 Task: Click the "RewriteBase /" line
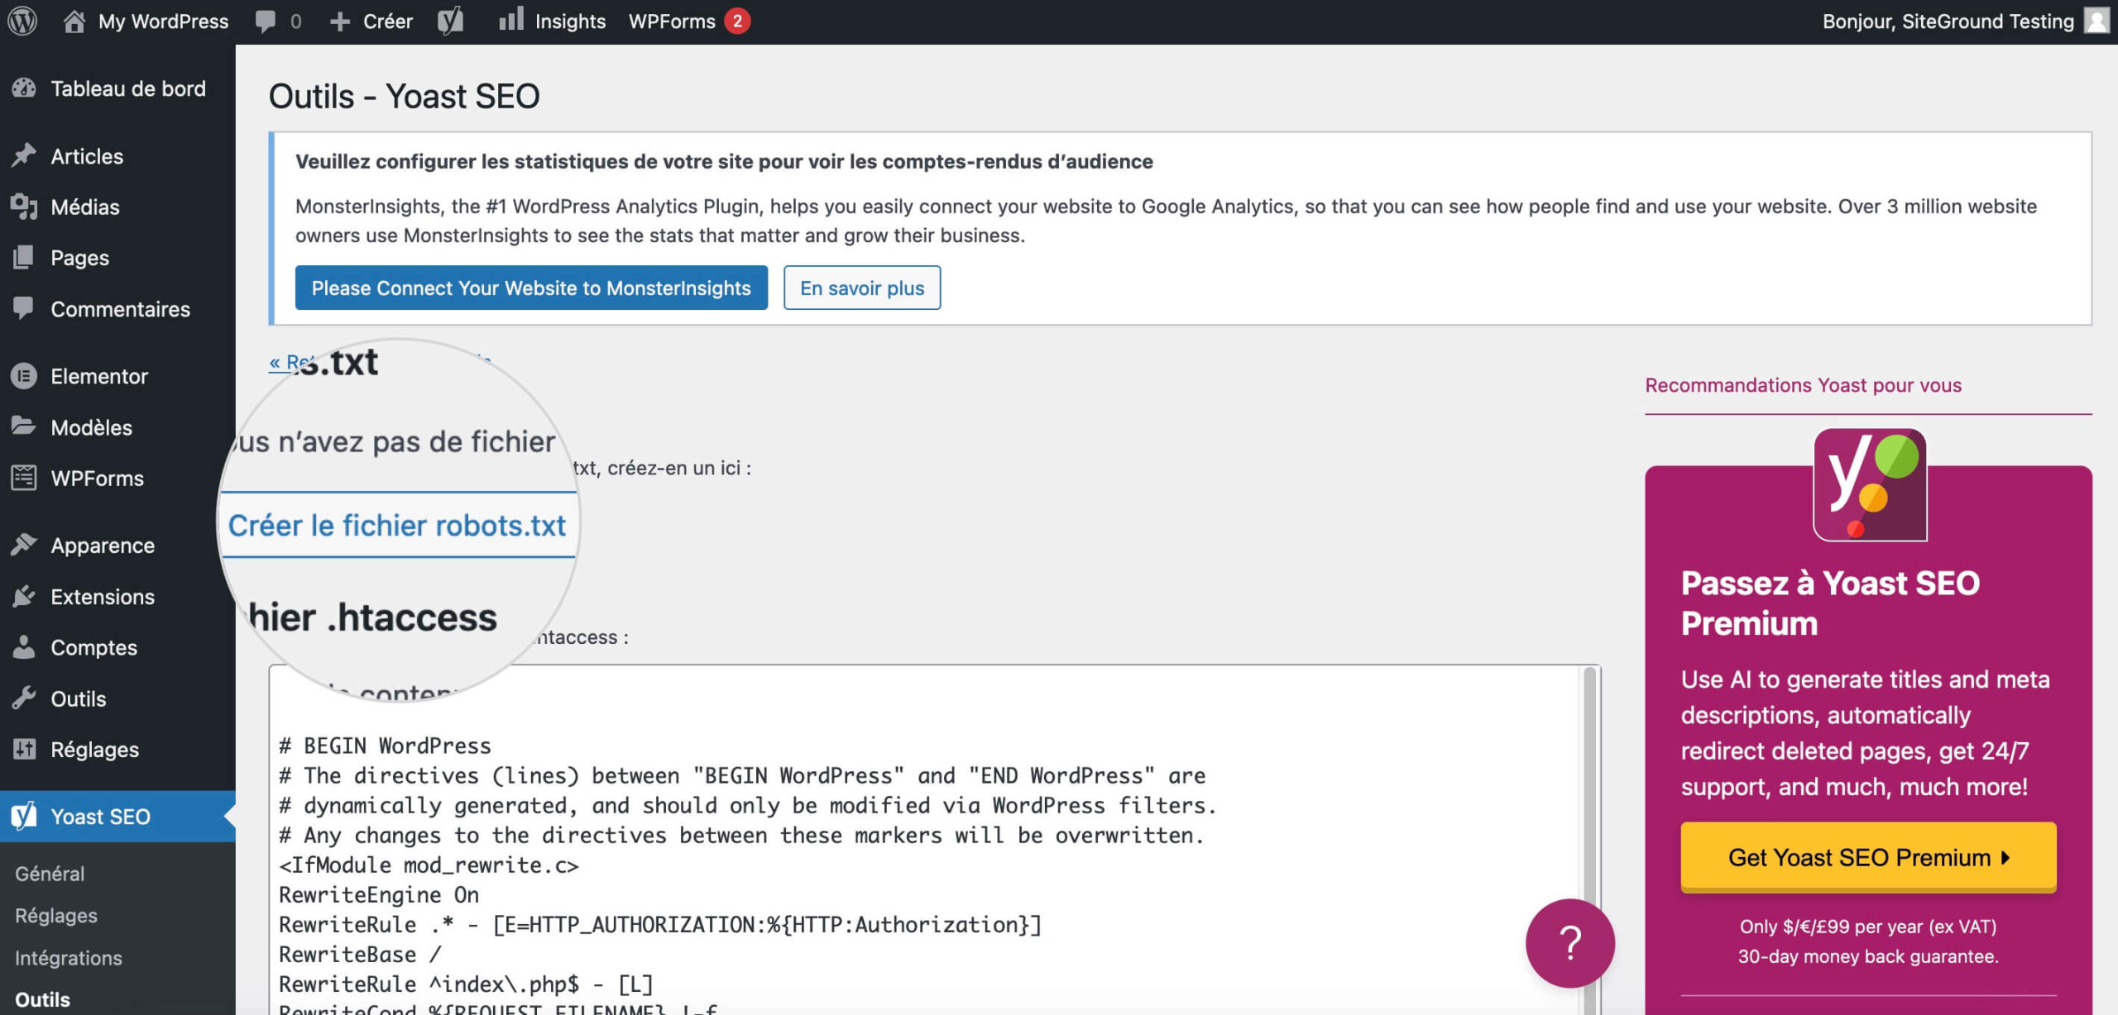click(x=360, y=954)
